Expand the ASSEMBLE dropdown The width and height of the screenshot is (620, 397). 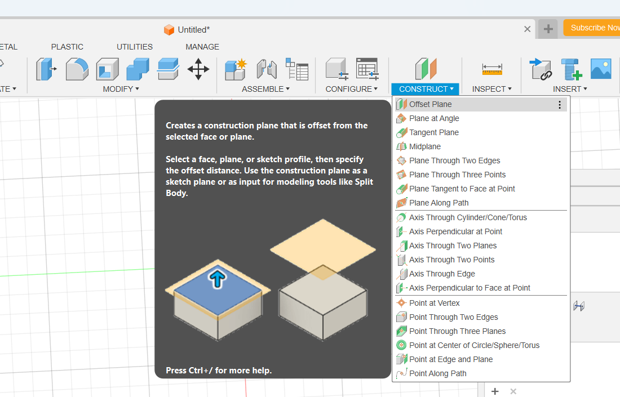(x=265, y=90)
